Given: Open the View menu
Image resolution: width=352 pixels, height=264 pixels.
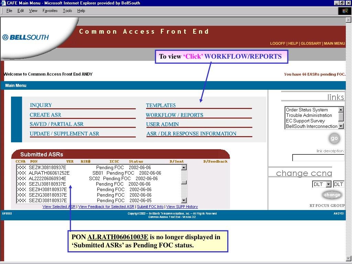Looking at the screenshot, I should click(x=33, y=11).
